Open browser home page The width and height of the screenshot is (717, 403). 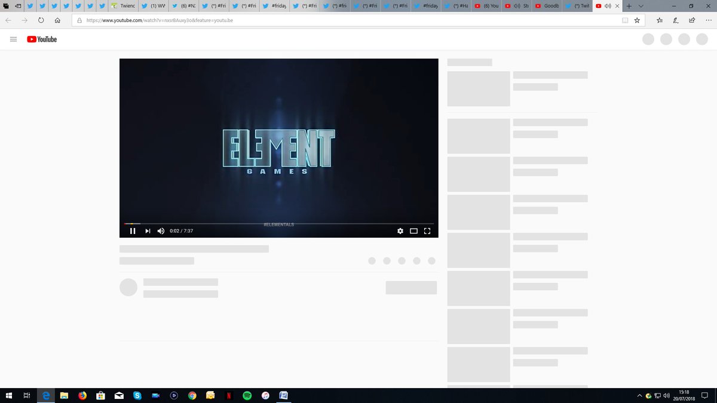pyautogui.click(x=57, y=20)
